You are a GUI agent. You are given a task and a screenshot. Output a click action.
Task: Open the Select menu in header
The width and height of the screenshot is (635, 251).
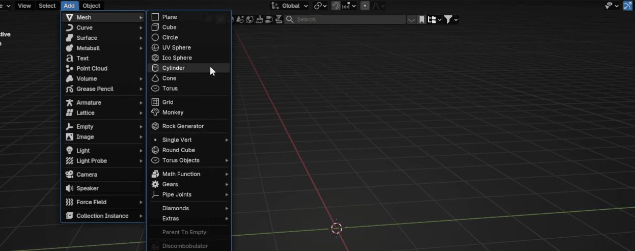[47, 6]
